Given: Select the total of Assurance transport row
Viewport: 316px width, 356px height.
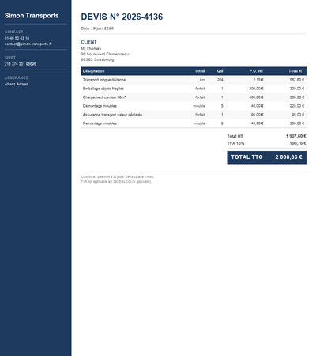Looking at the screenshot, I should [298, 115].
